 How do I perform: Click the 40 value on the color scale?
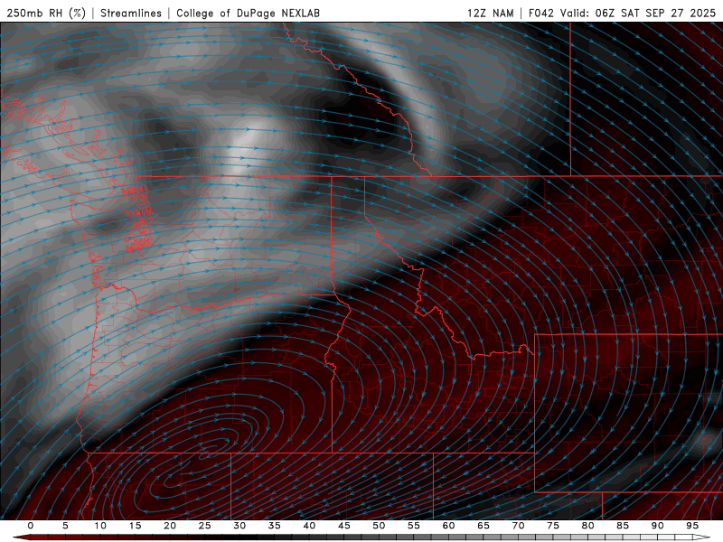pos(309,526)
